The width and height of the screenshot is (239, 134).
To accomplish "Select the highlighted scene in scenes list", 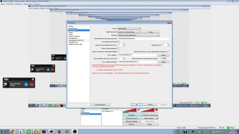I will click(x=91, y=114).
